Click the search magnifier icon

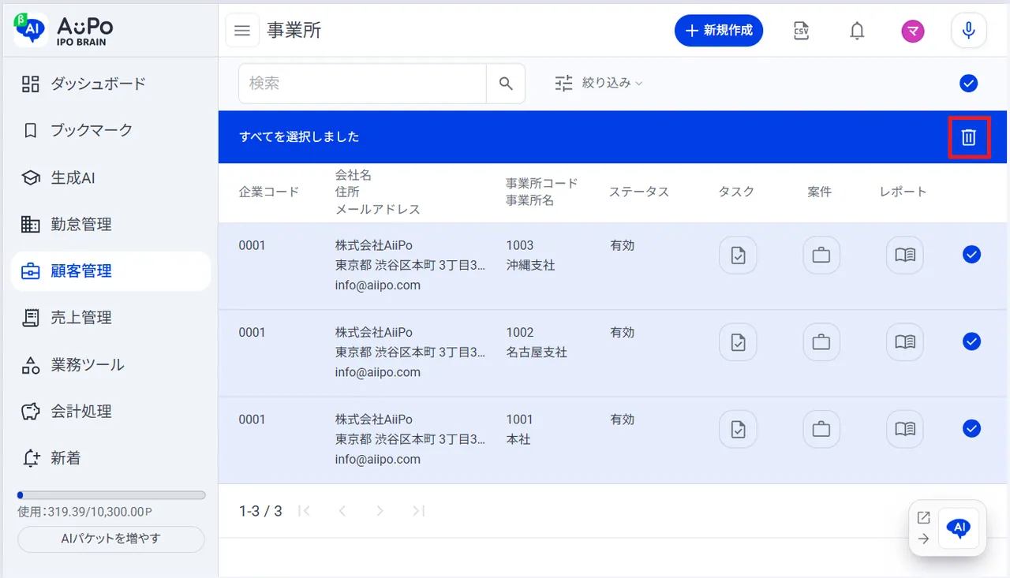(506, 84)
